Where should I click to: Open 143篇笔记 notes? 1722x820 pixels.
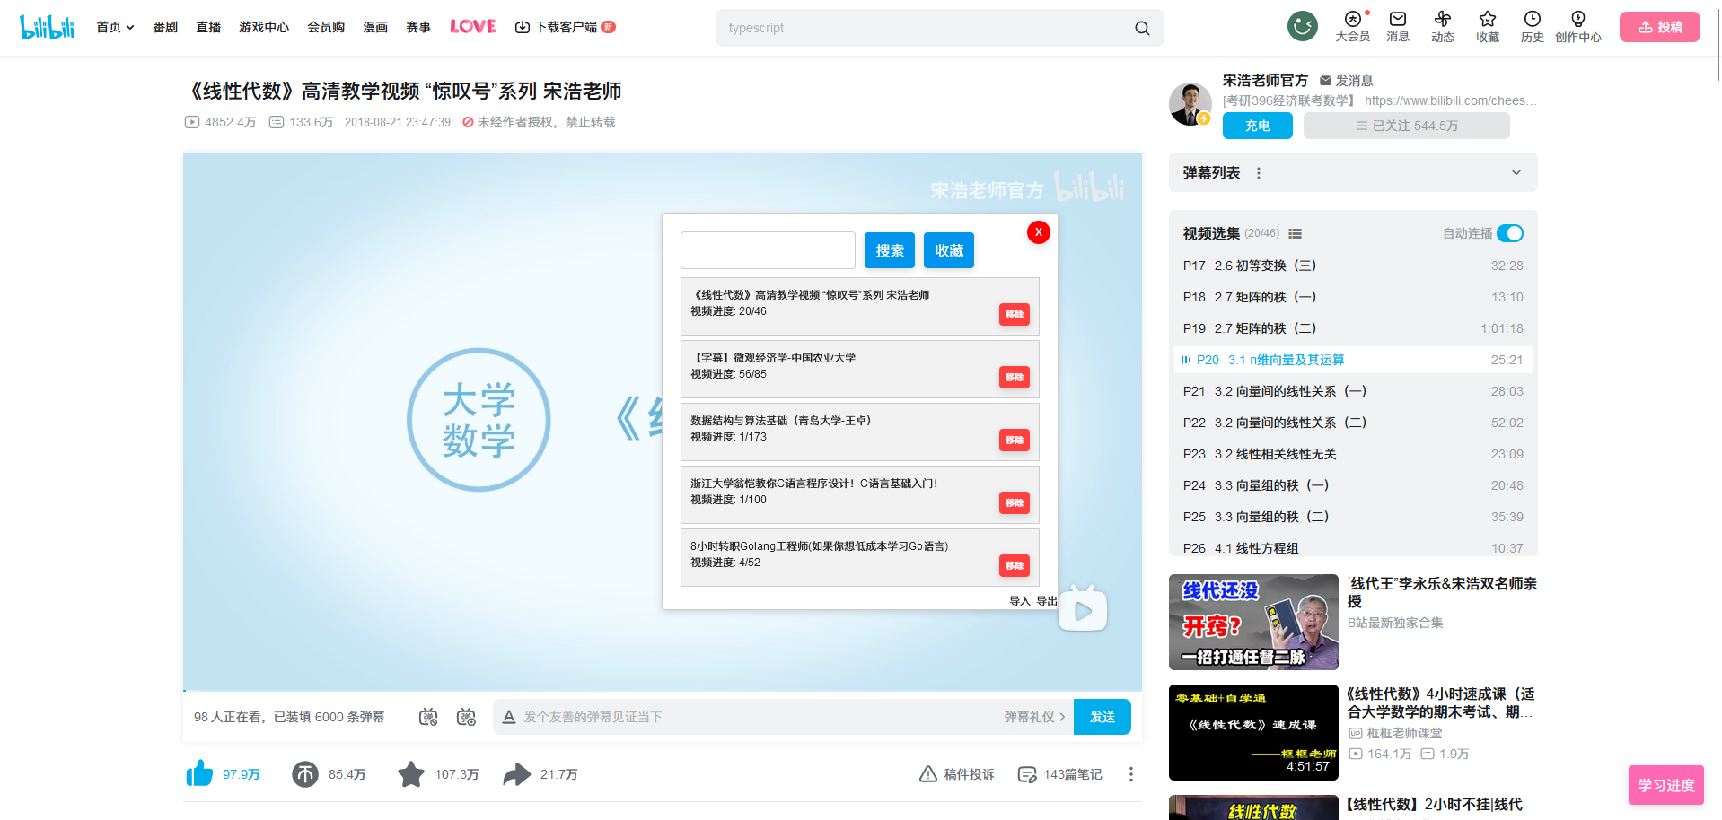pos(1059,774)
